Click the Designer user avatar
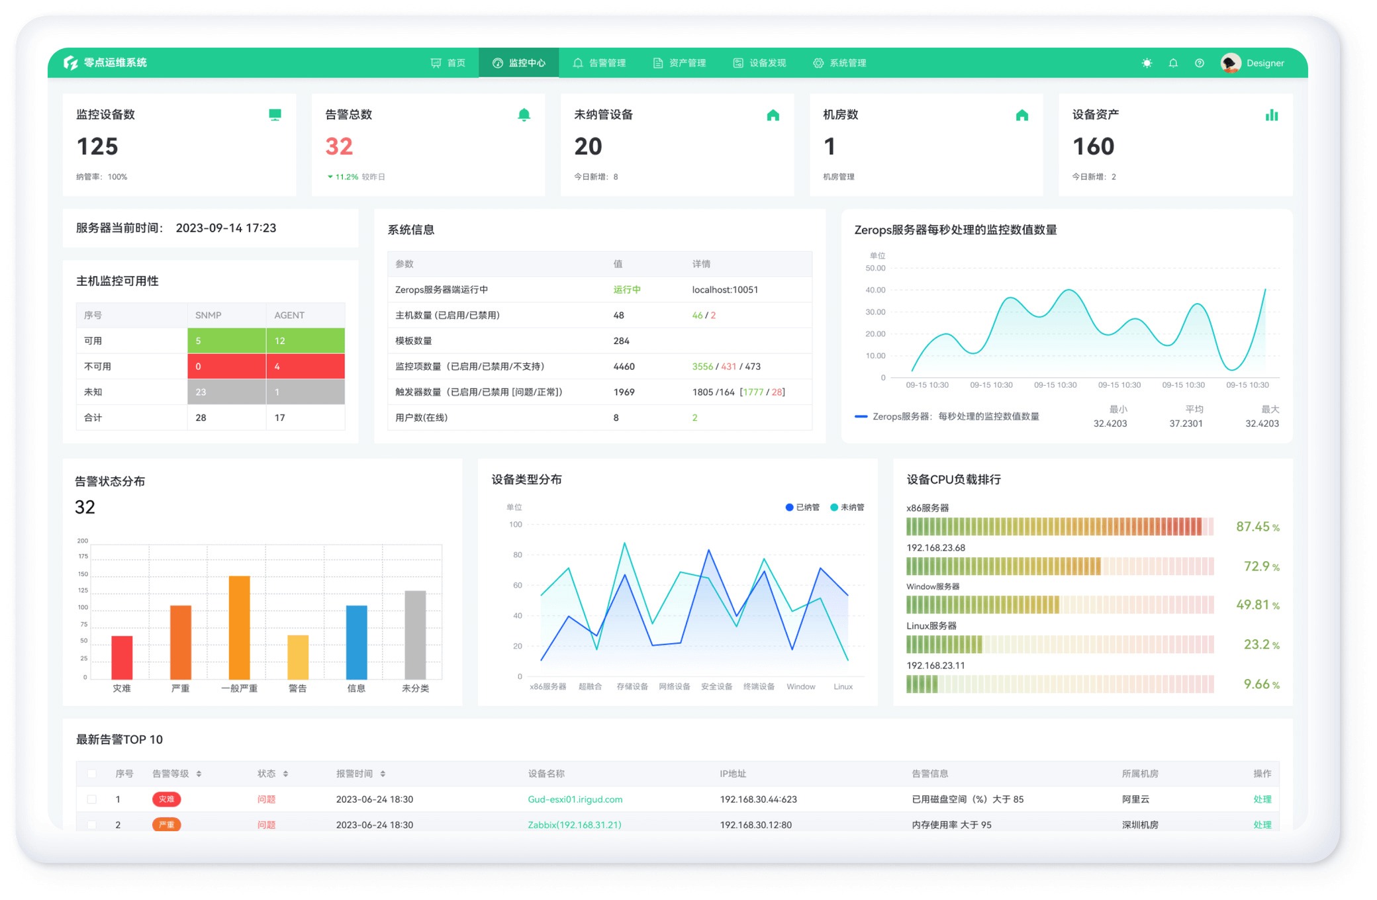Image resolution: width=1377 pixels, height=900 pixels. [1231, 63]
